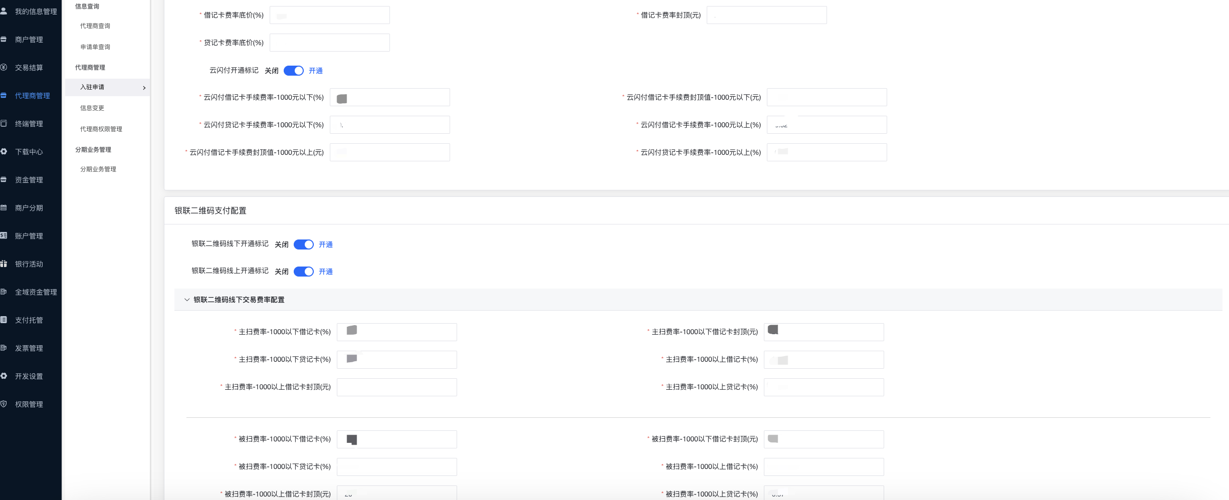Click the 开发设置 gear icon
Image resolution: width=1229 pixels, height=500 pixels.
coord(4,376)
